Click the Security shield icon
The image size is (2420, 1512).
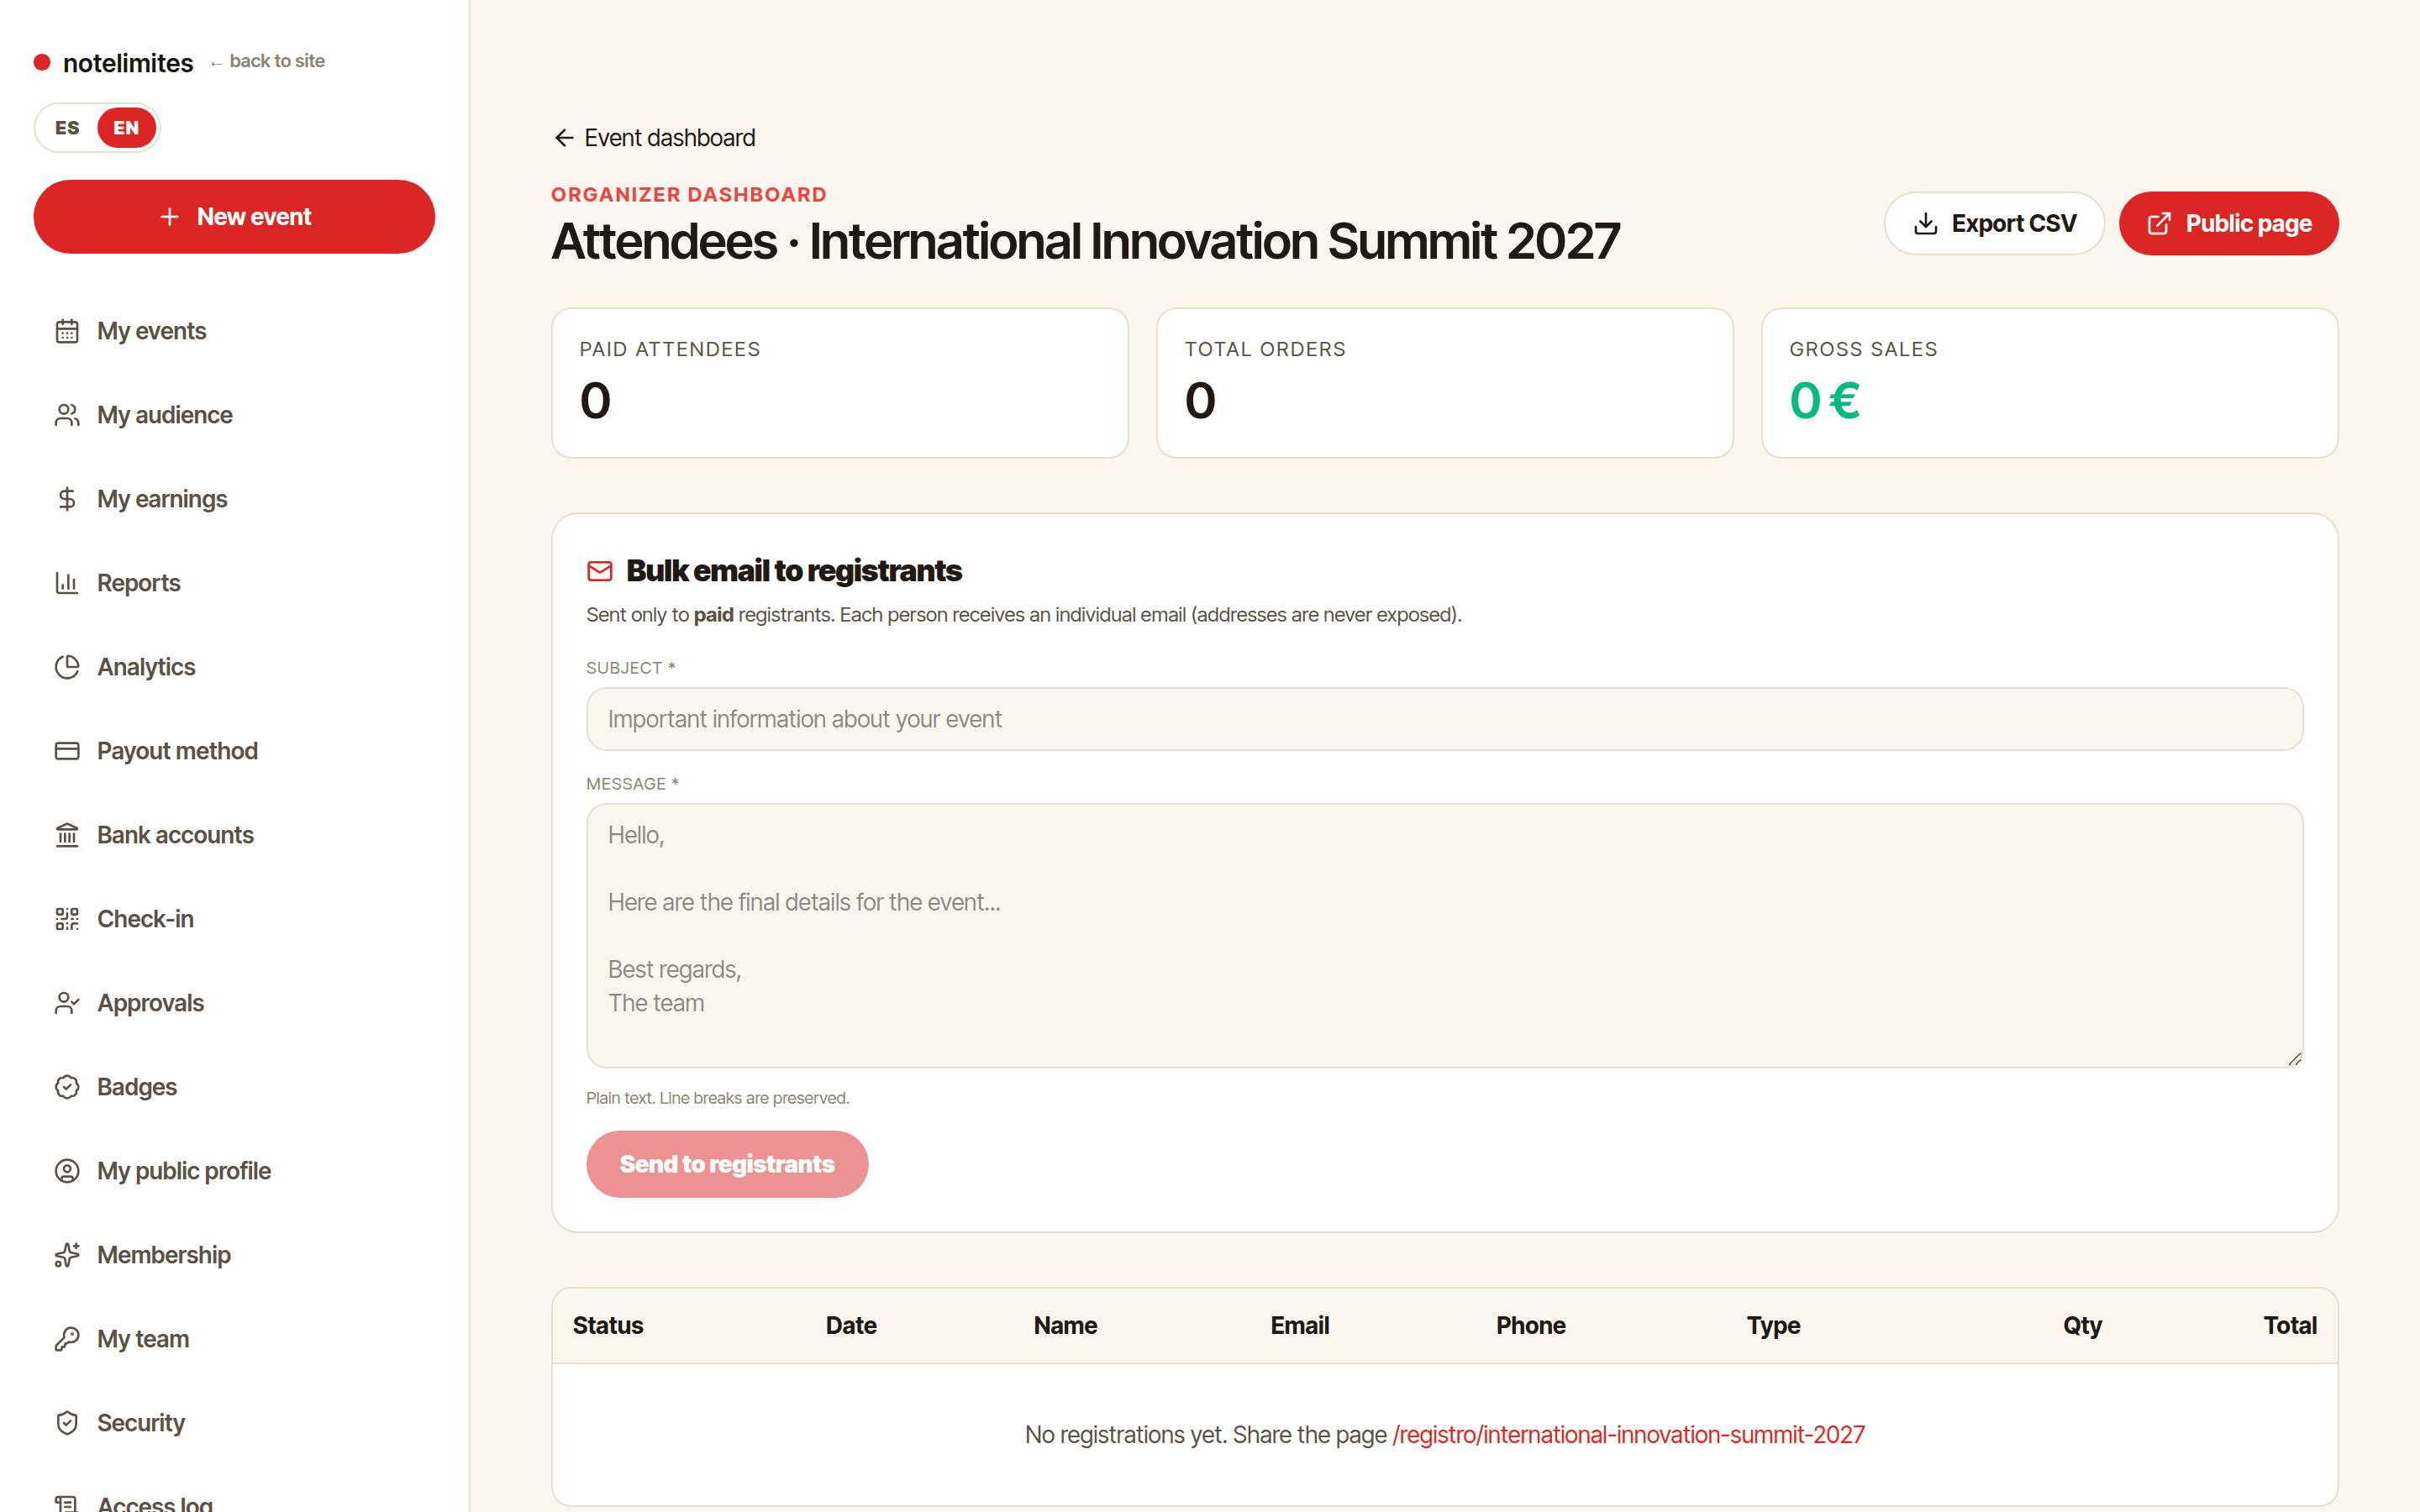click(67, 1423)
